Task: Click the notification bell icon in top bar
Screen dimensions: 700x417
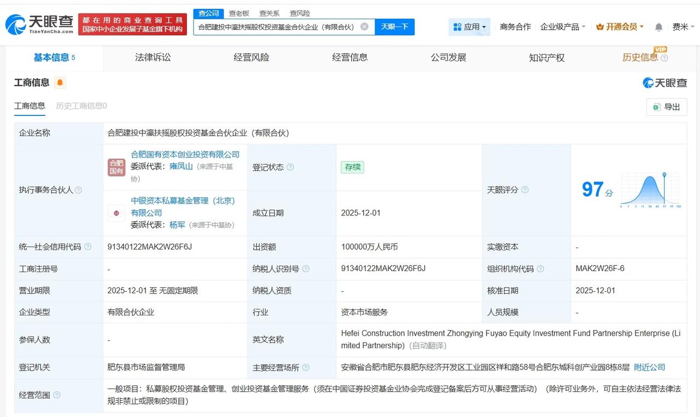Action: (x=658, y=26)
